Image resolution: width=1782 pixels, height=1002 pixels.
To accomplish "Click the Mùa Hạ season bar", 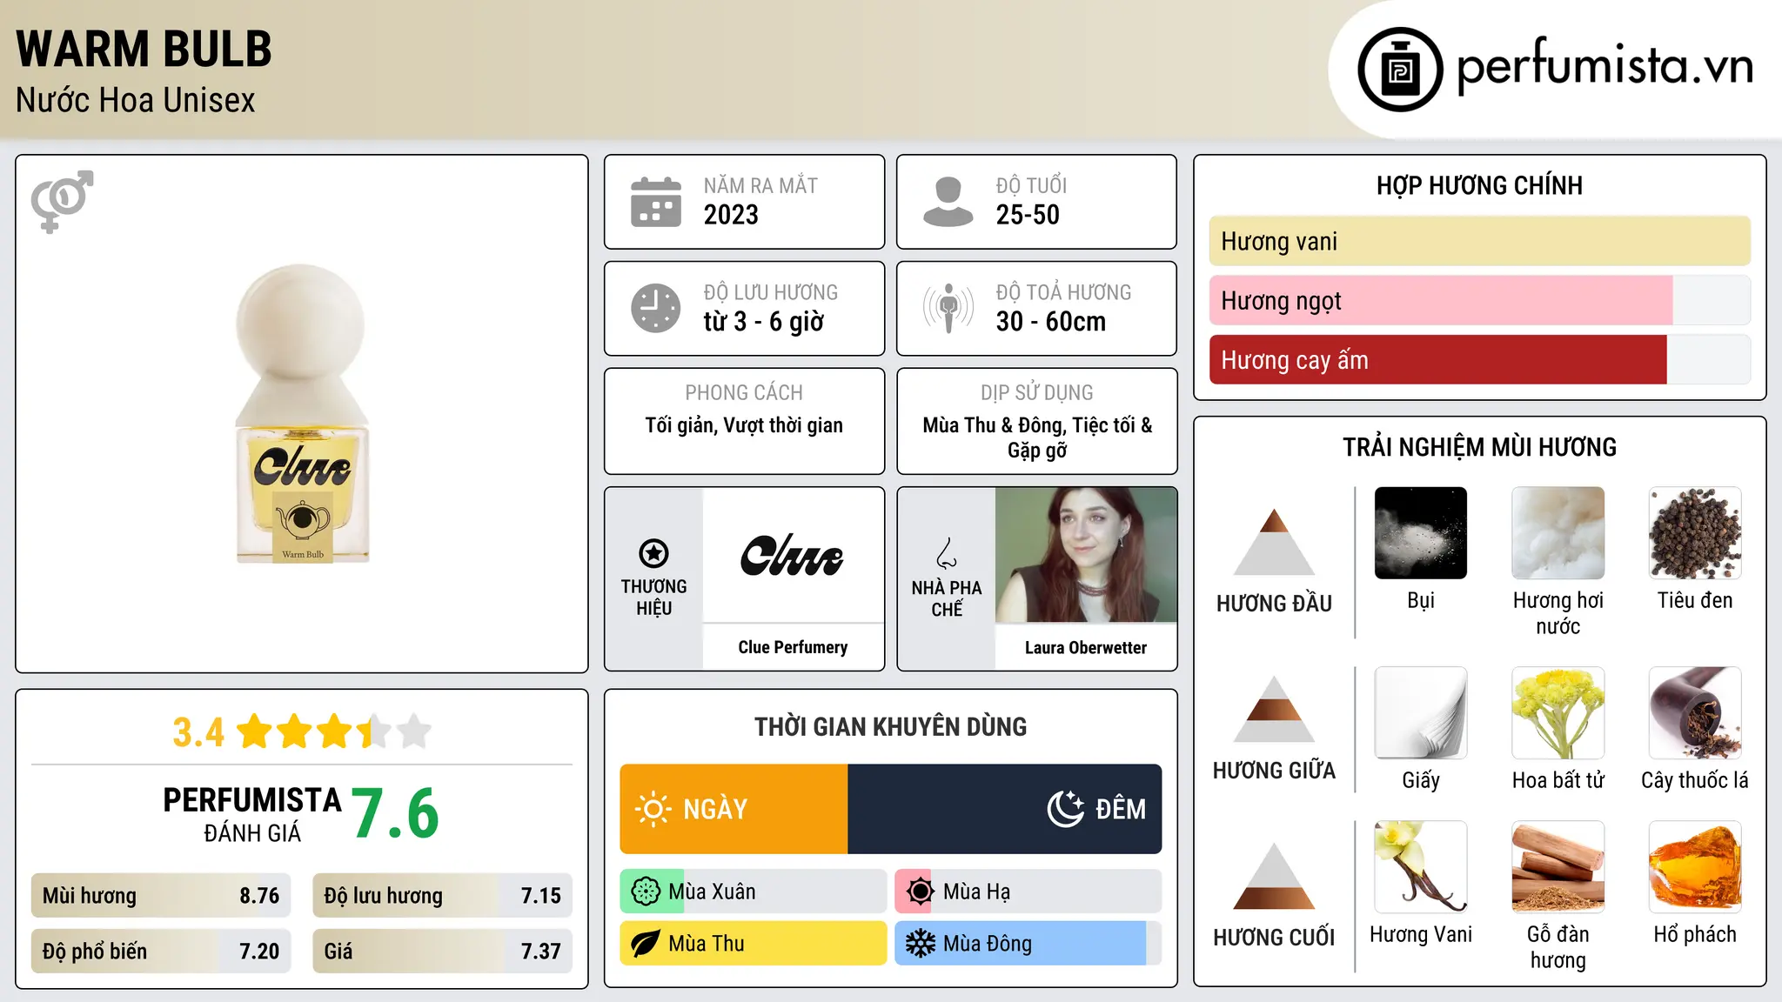I will point(1028,892).
